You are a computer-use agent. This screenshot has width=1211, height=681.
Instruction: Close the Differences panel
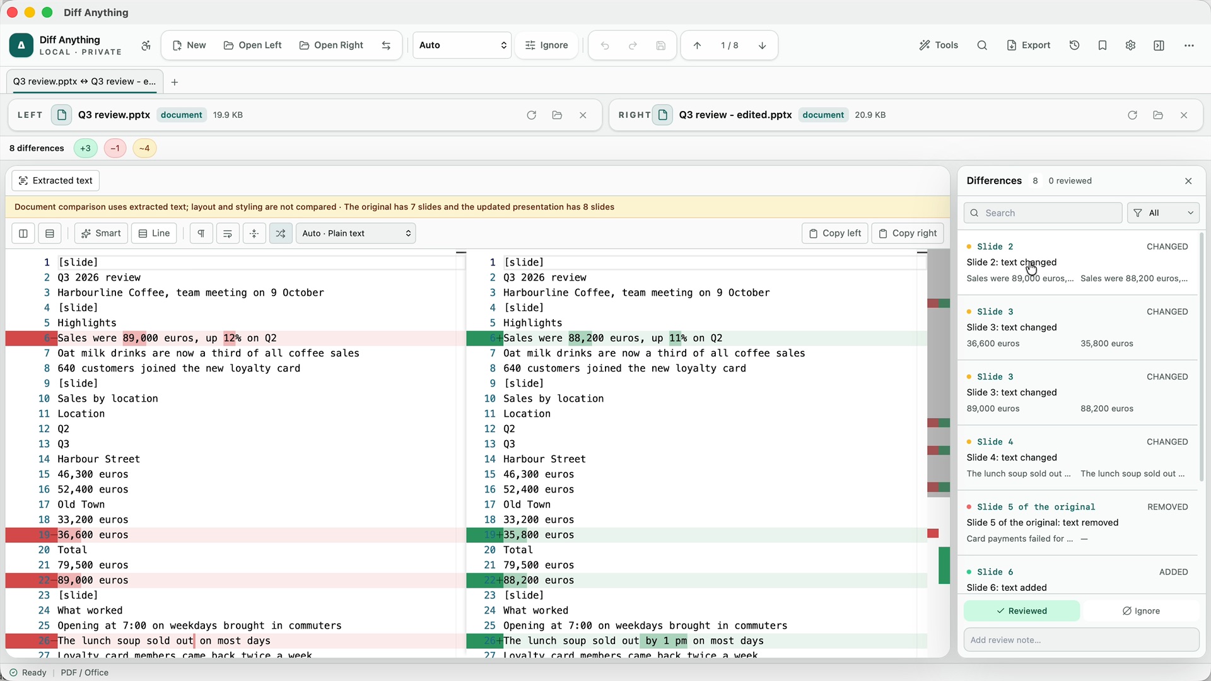(1188, 181)
